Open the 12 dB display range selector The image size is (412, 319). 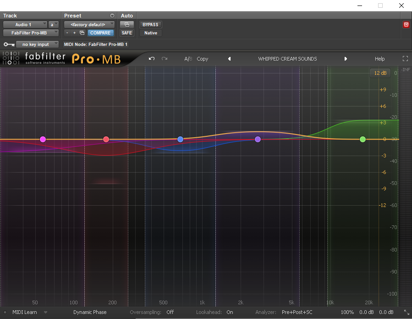click(380, 73)
